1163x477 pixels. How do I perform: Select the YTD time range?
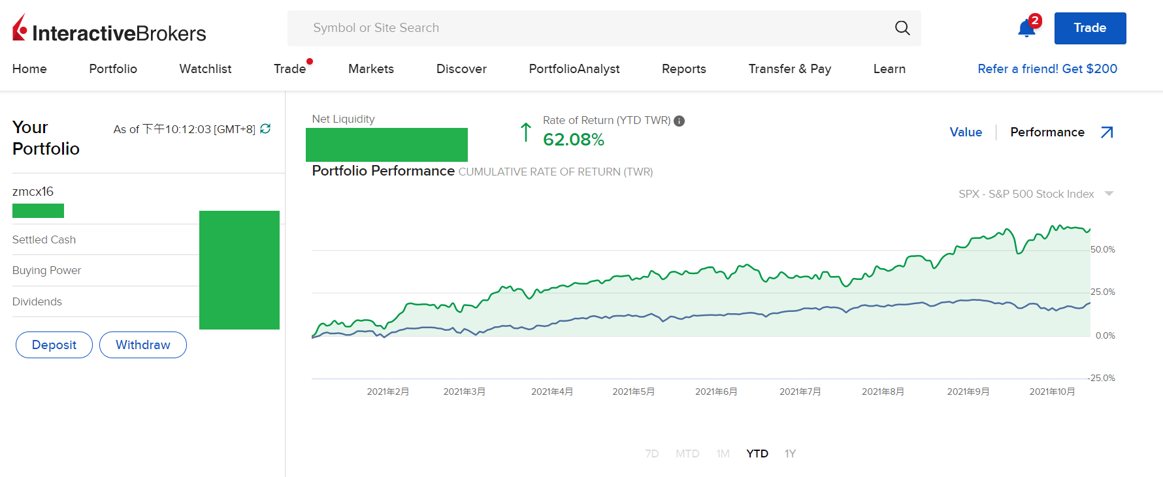coord(757,454)
